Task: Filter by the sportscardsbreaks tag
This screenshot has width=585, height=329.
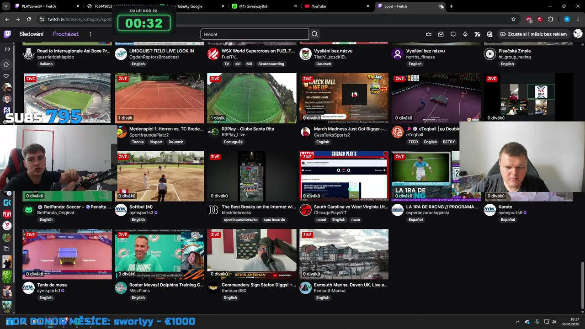Action: 241,220
